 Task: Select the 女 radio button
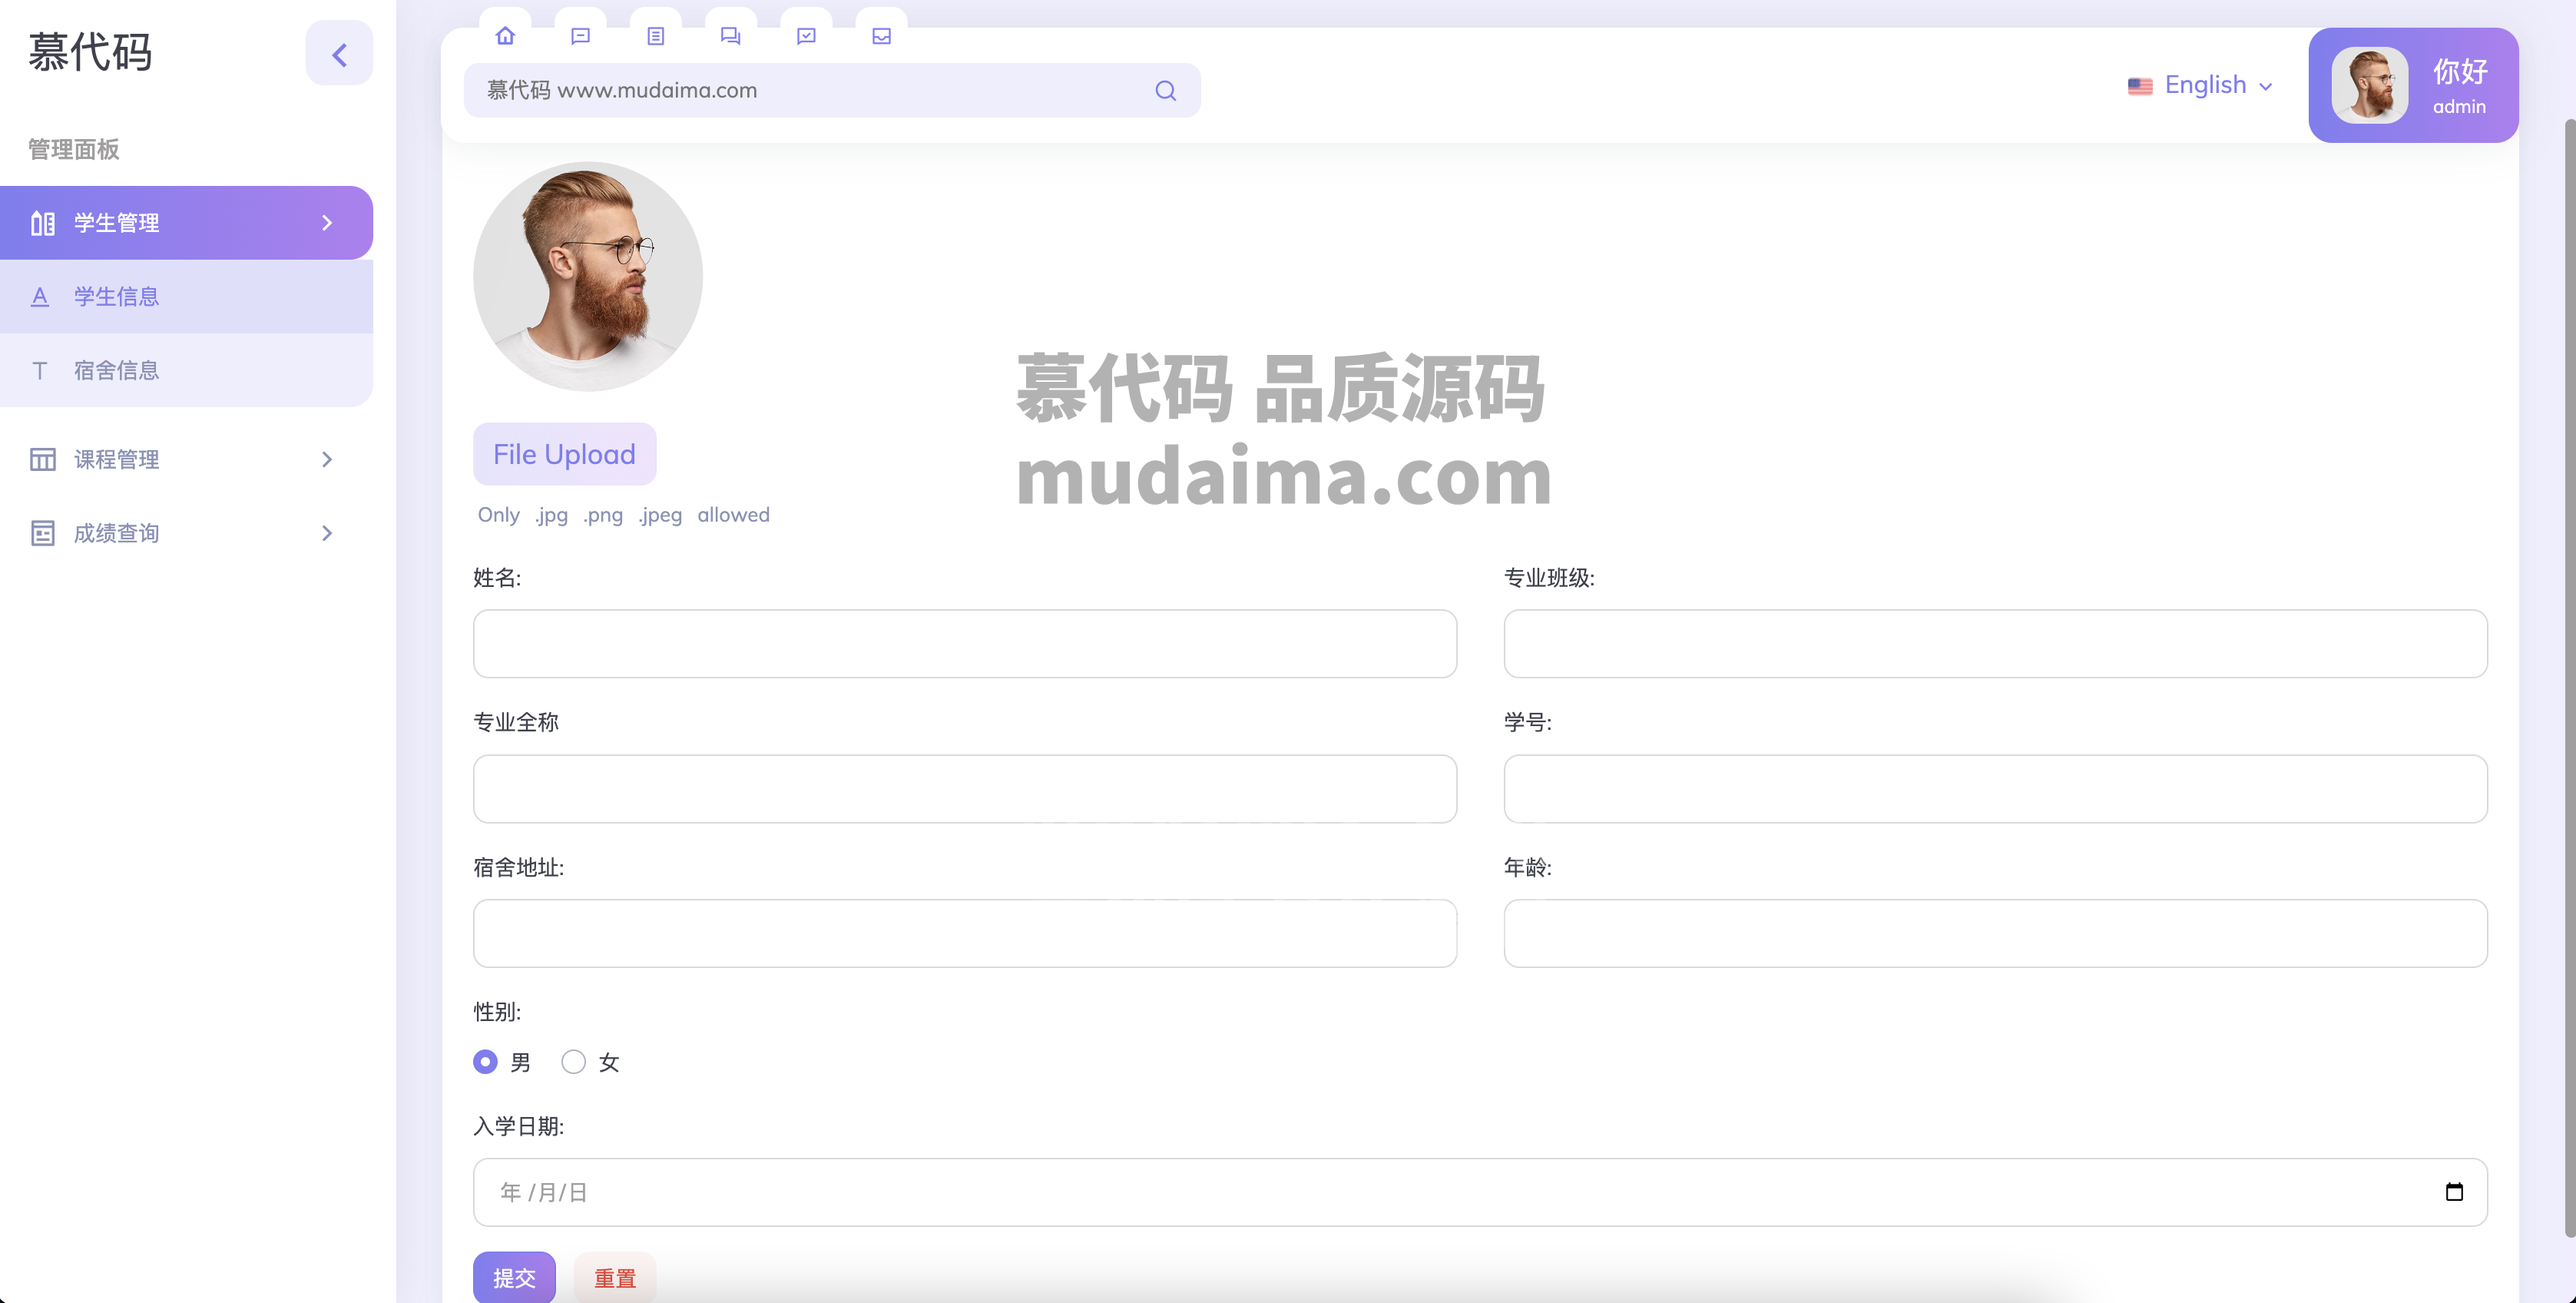tap(573, 1062)
